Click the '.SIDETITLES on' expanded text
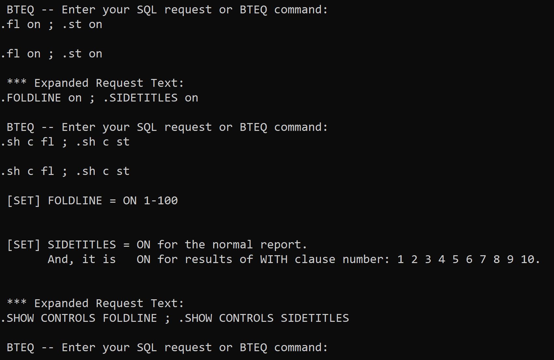 coord(150,98)
